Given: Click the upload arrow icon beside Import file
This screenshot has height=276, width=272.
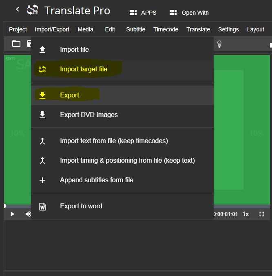Looking at the screenshot, I should tap(42, 50).
